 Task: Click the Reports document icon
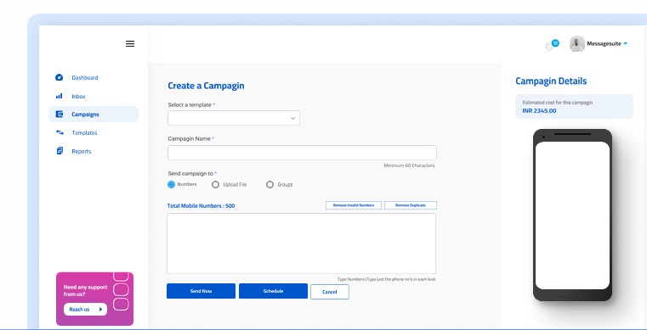(60, 151)
